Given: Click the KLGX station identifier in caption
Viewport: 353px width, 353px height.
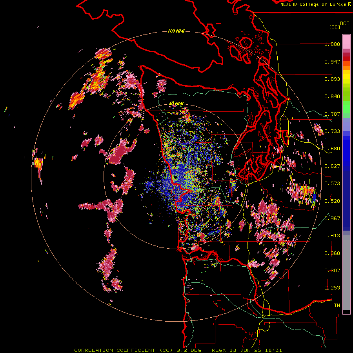Looking at the screenshot, I should click(x=218, y=350).
